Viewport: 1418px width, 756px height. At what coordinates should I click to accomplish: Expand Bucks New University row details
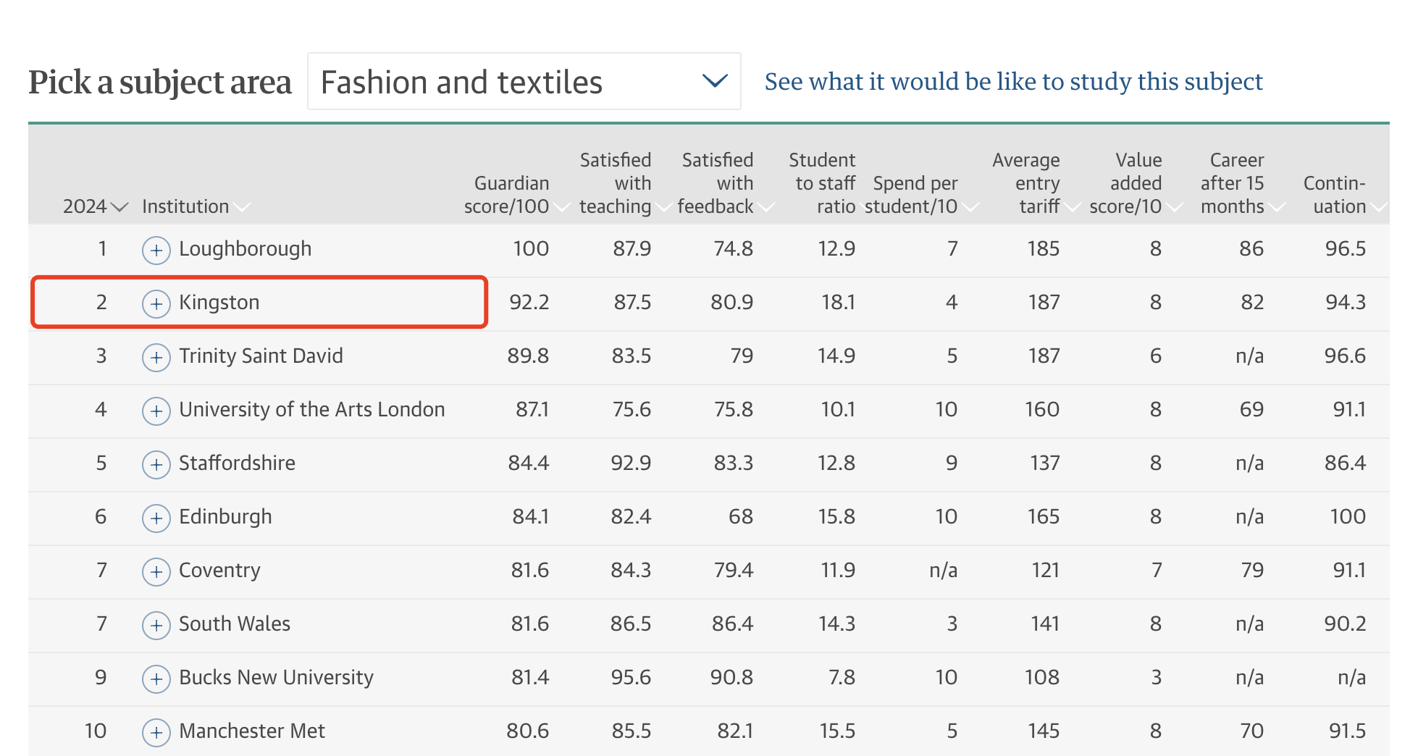(x=156, y=679)
